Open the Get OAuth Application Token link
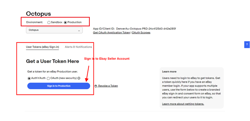This screenshot has height=121, width=250. click(x=111, y=33)
